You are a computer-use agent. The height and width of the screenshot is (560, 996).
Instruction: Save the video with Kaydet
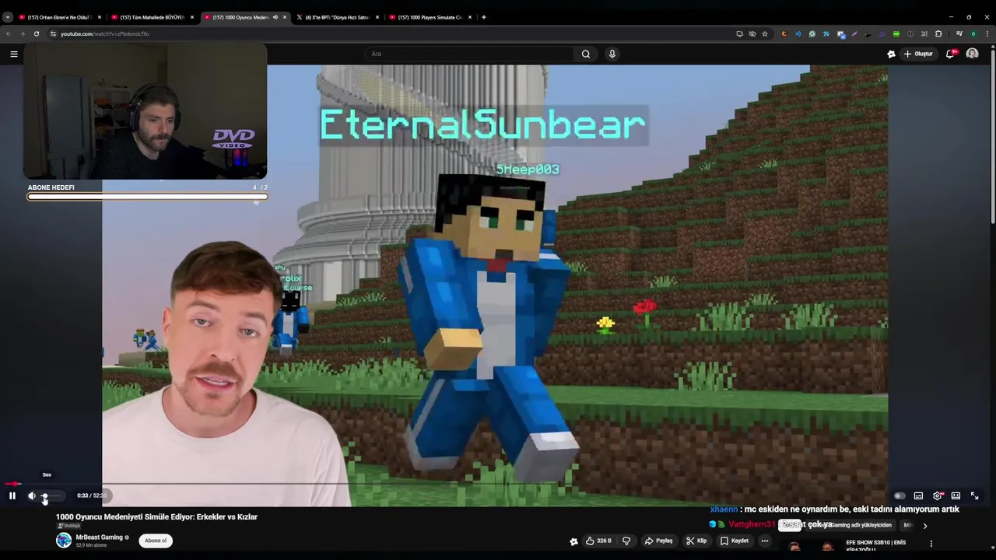click(735, 541)
